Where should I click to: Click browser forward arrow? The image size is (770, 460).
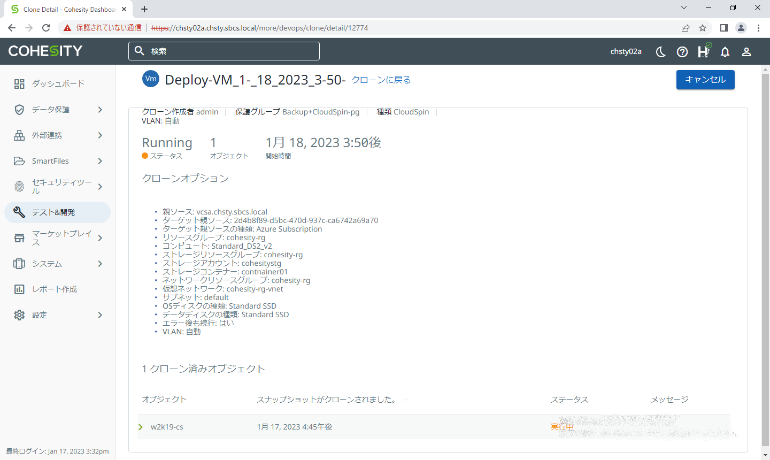(x=29, y=28)
